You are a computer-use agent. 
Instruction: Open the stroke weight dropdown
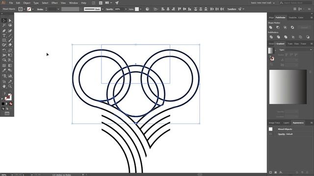[58, 9]
